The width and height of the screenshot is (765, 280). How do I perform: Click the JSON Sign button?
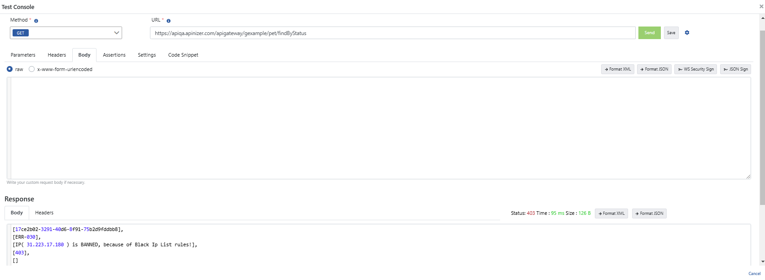[x=735, y=69]
